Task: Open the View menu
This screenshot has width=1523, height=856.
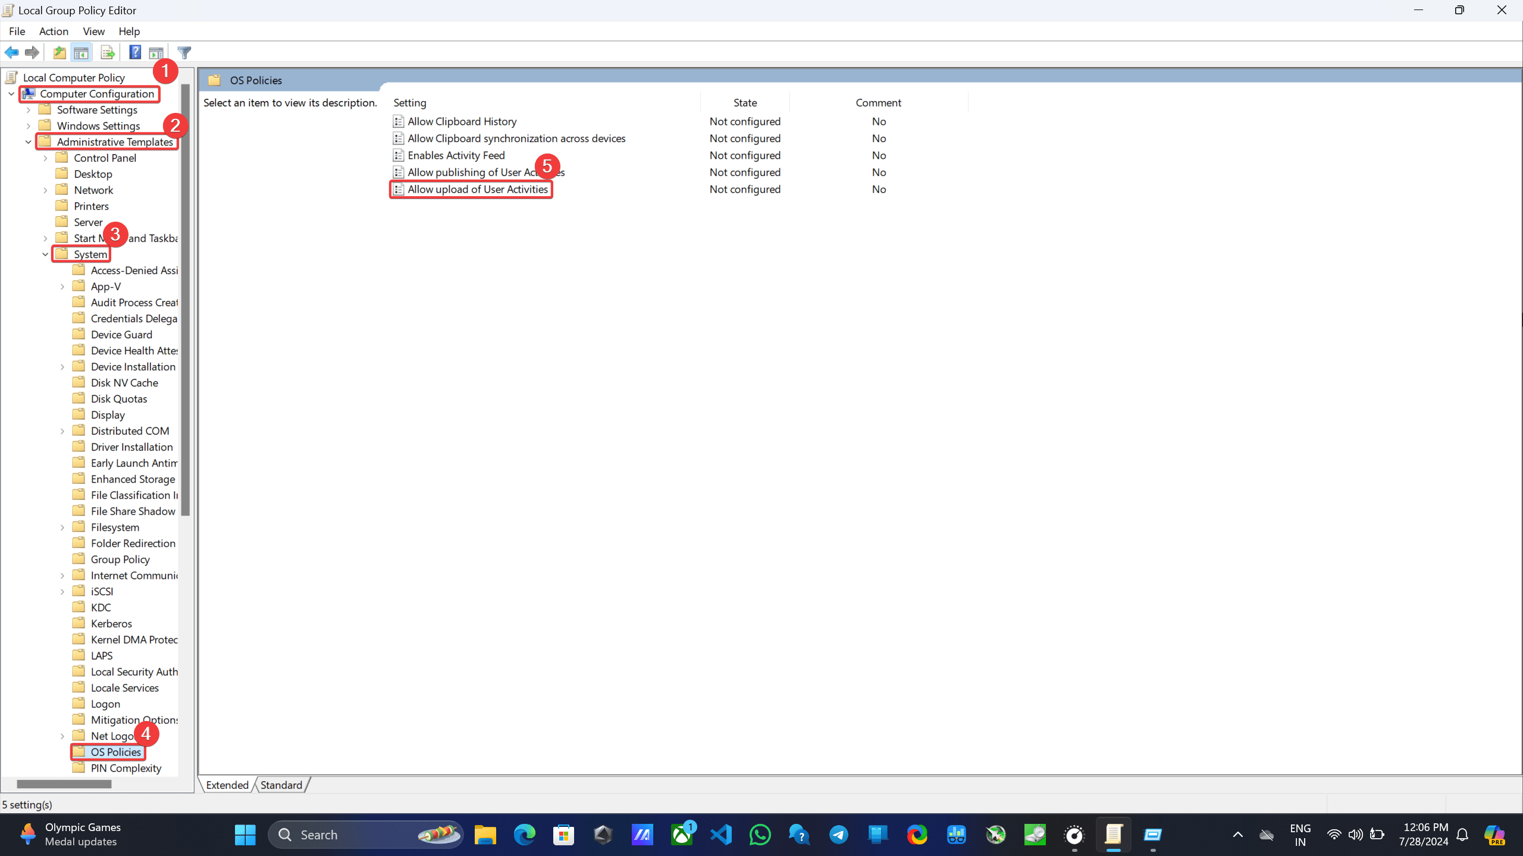Action: 93,31
